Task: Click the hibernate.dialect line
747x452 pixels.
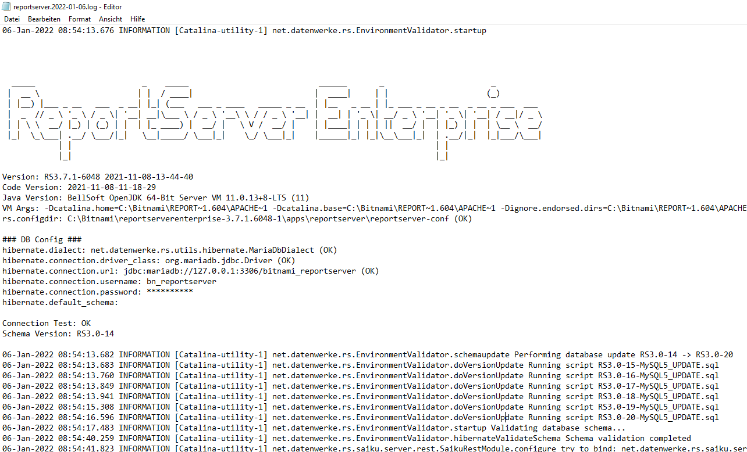Action: (170, 250)
